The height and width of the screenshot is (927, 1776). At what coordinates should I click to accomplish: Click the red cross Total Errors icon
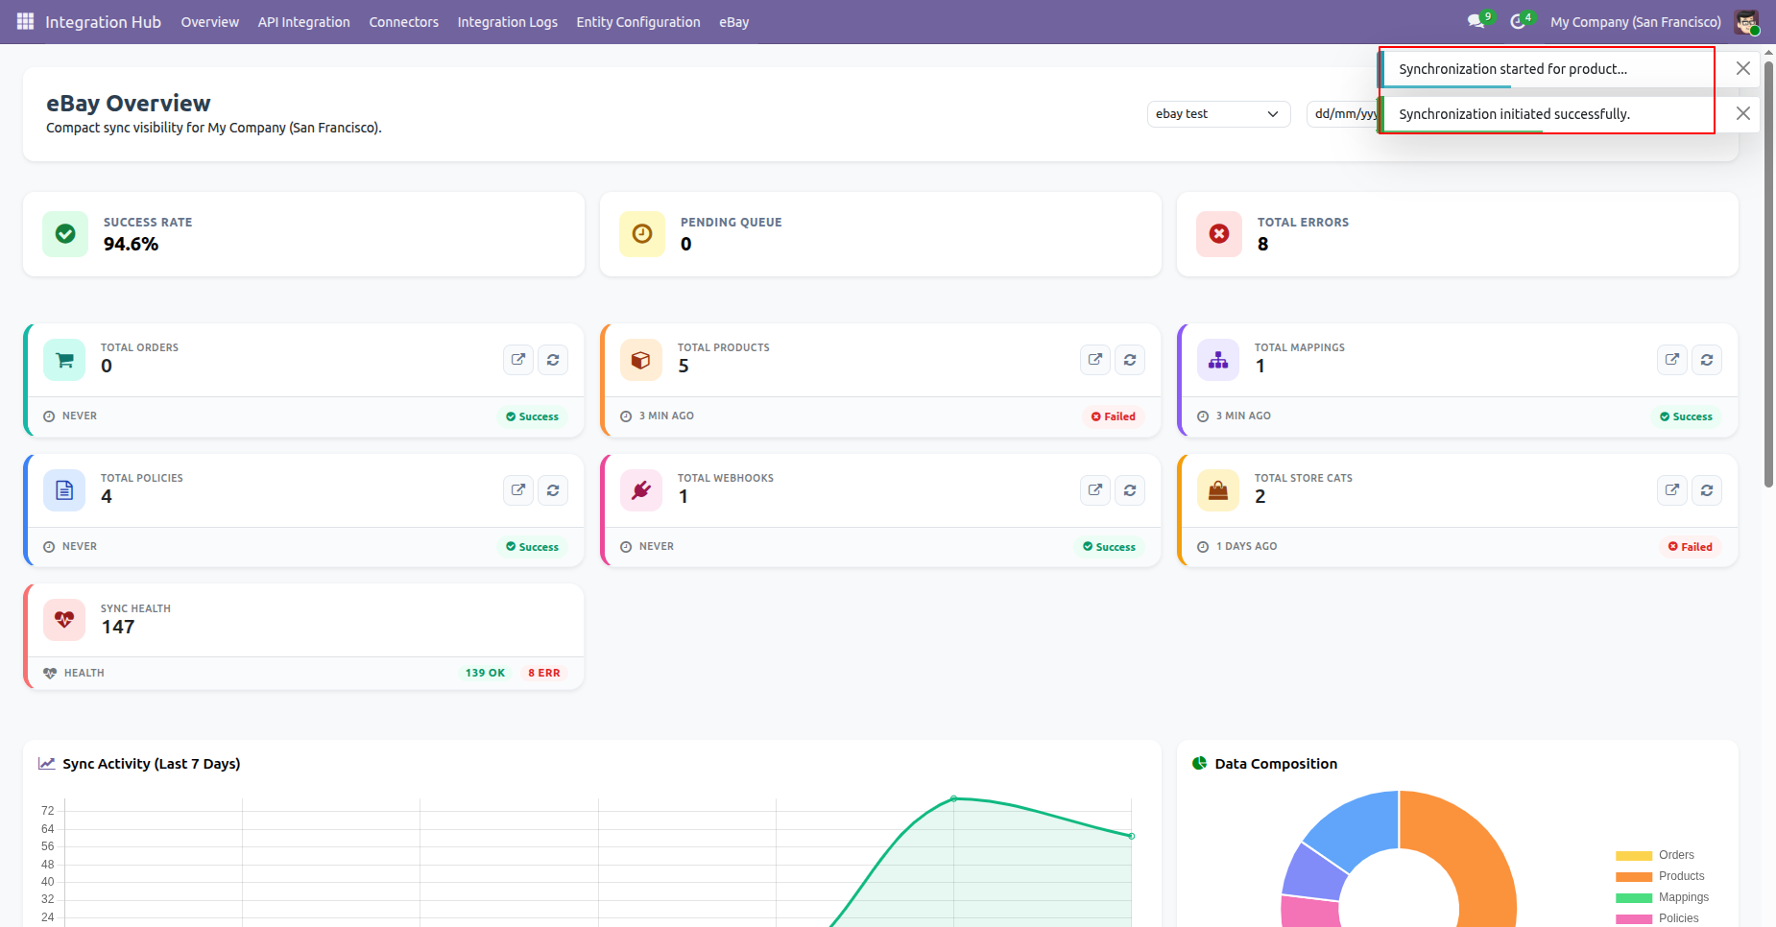pyautogui.click(x=1219, y=234)
